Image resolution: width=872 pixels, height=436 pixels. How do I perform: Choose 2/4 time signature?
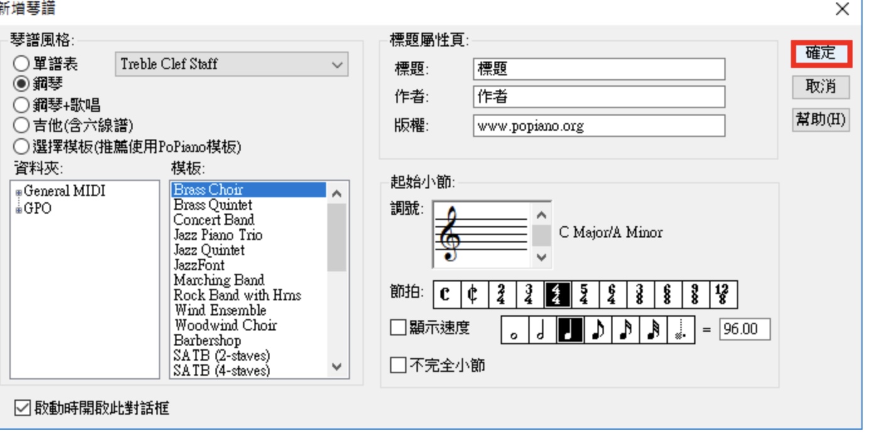[501, 294]
